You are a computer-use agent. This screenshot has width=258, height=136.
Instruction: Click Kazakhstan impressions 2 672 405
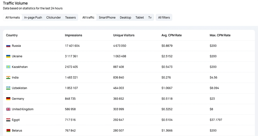pos(71,67)
